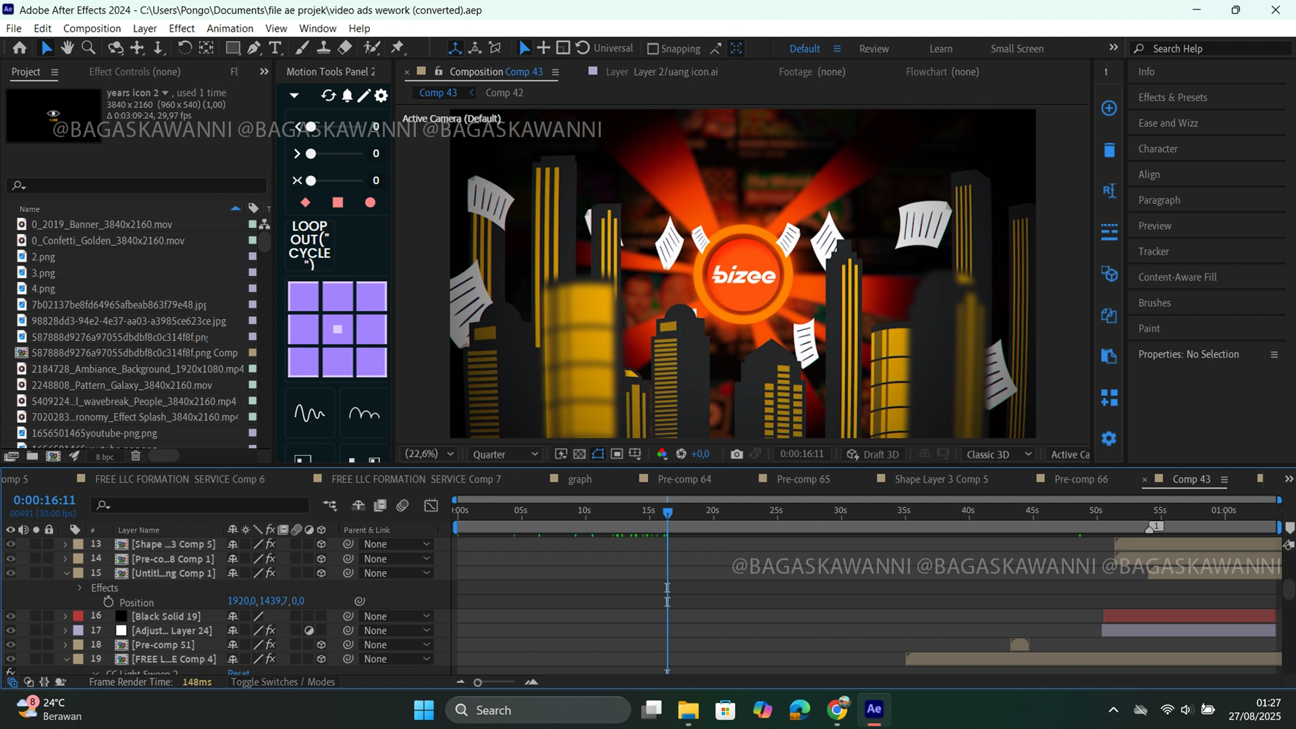
Task: Open the Effect menu
Action: click(x=182, y=28)
